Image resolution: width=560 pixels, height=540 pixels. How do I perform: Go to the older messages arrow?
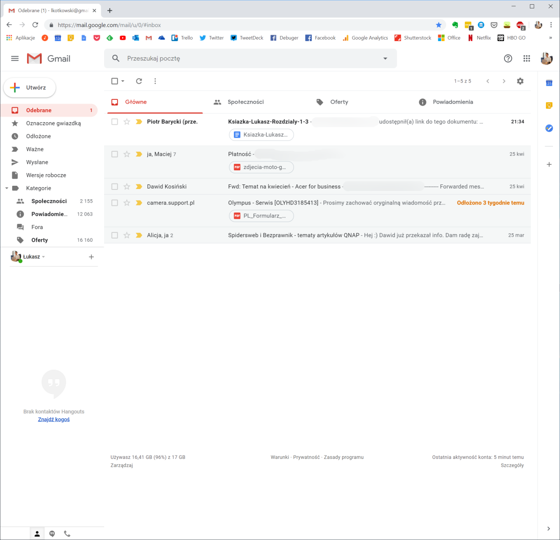coord(504,81)
